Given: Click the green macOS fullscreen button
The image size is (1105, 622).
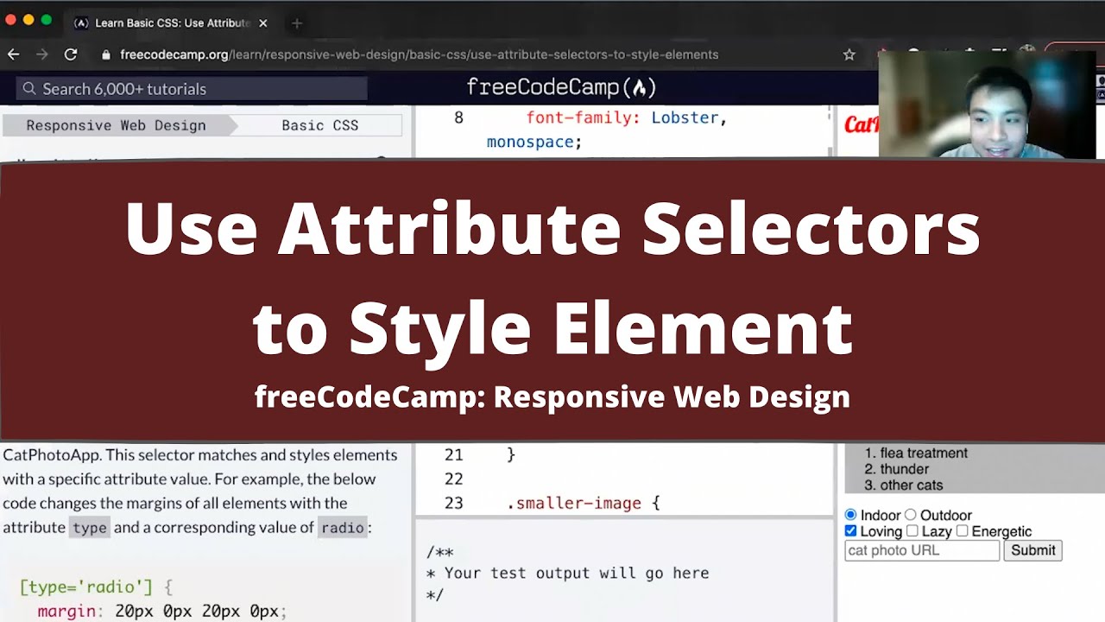Looking at the screenshot, I should tap(47, 20).
